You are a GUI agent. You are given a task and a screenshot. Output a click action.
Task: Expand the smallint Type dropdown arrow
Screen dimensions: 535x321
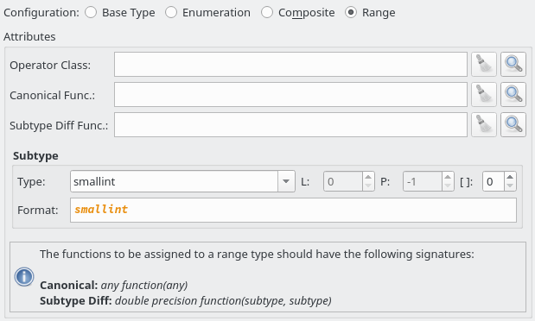(286, 181)
